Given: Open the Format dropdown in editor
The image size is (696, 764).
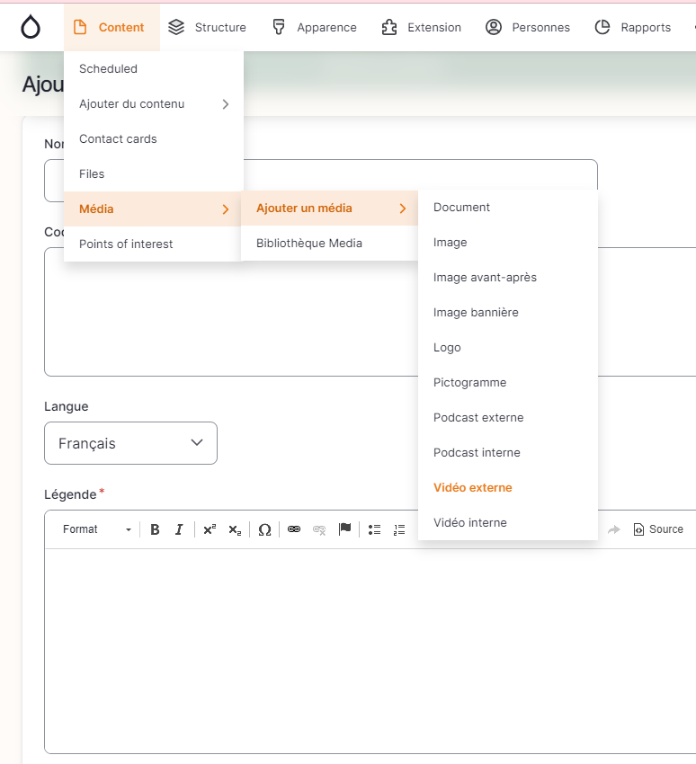Looking at the screenshot, I should [x=97, y=529].
